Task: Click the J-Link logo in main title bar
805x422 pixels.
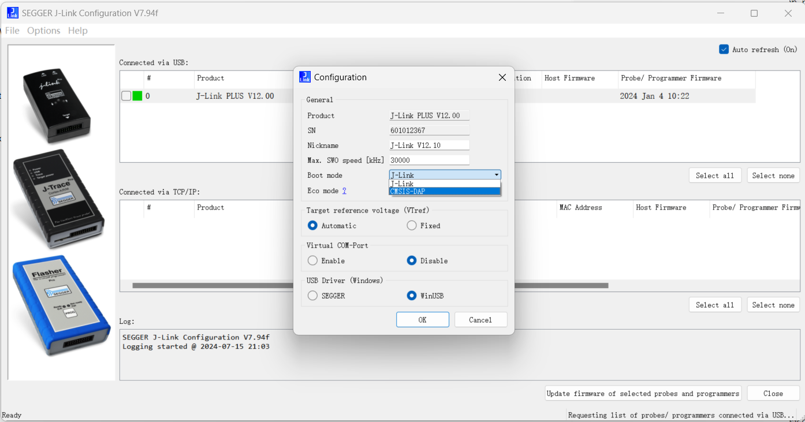Action: point(12,13)
